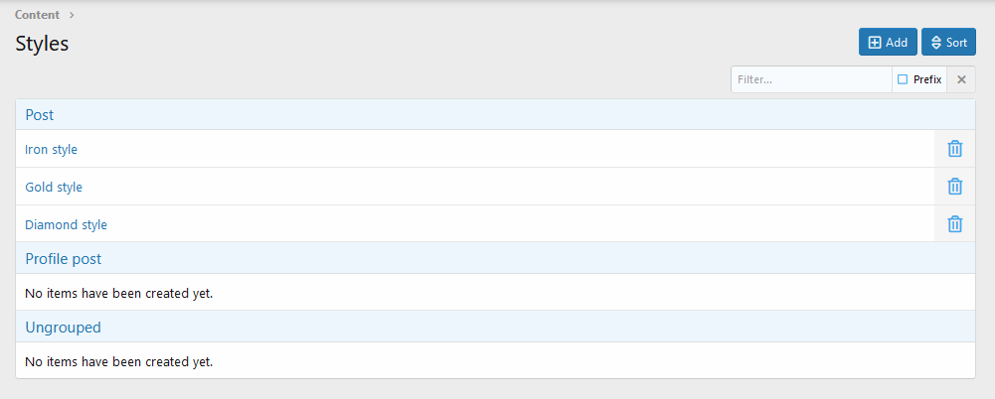Screen dimensions: 995x399
Task: Delete the Diamond style item
Action: 954,224
